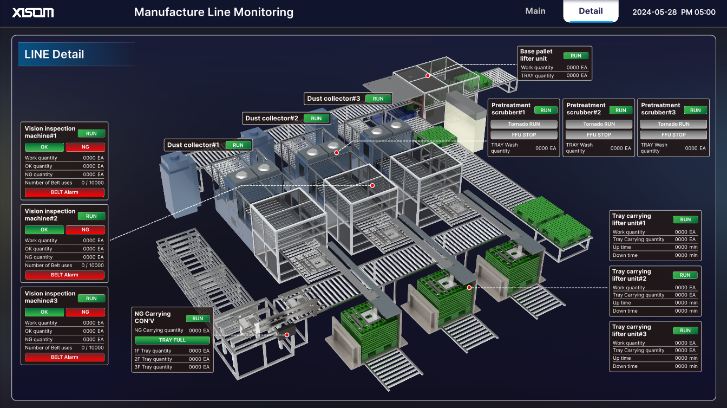Click the OK button on Vision inspection machine#2
Viewport: 727px width, 408px height.
[x=44, y=229]
